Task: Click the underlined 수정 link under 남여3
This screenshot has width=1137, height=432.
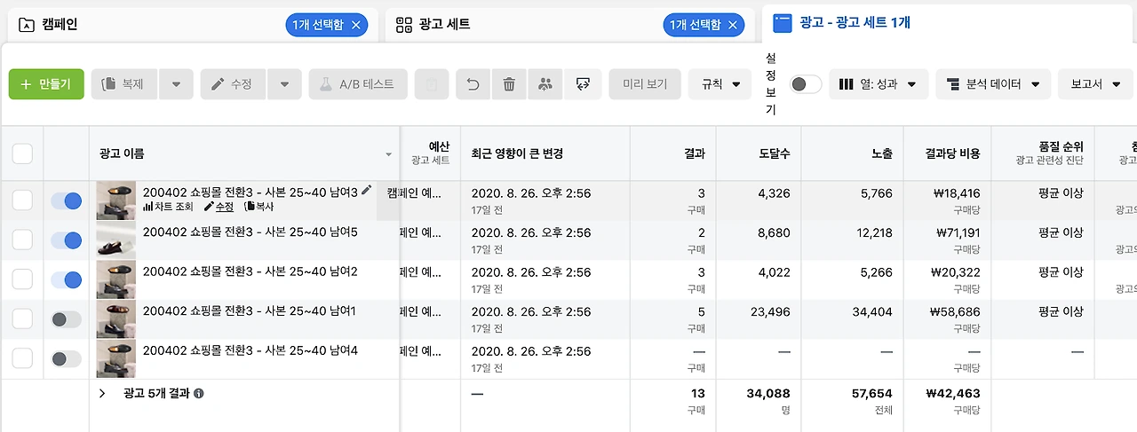Action: (219, 207)
